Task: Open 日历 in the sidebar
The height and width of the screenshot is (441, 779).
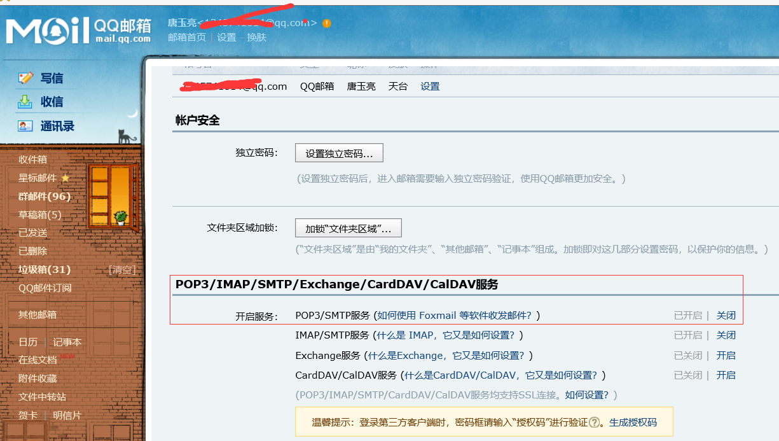Action: point(28,342)
